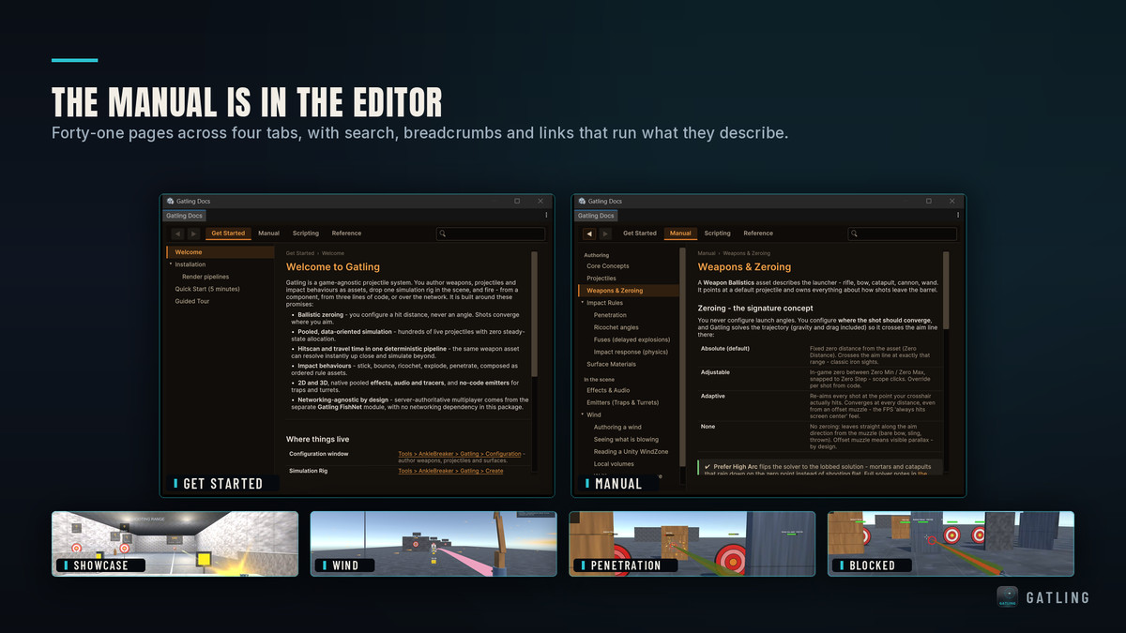This screenshot has height=633, width=1126.
Task: Open the kebab menu in the Weapons & Zeroing window
Action: click(958, 216)
